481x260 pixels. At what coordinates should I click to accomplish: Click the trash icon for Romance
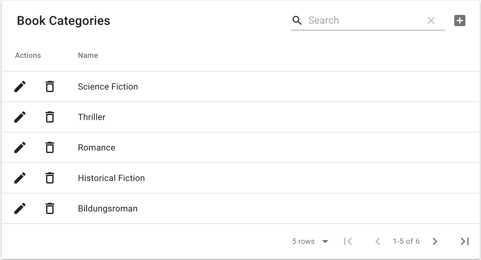[x=50, y=147]
